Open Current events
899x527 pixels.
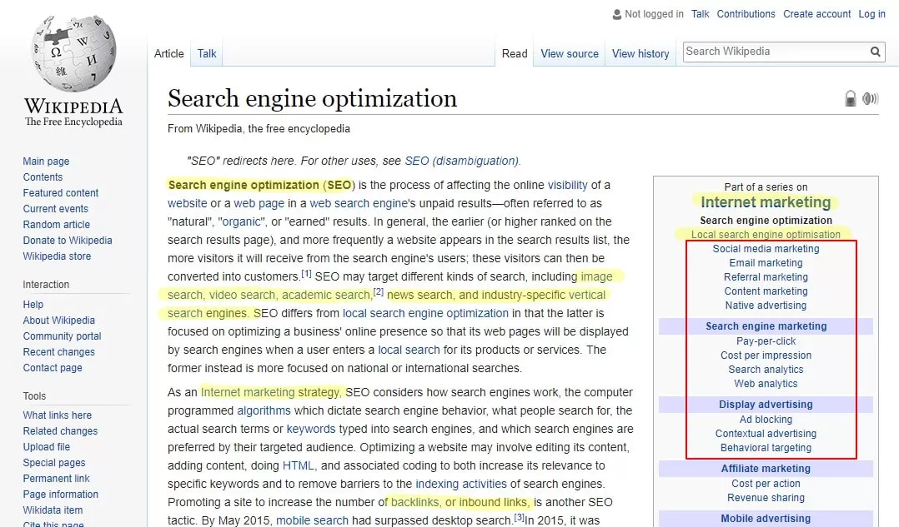tap(56, 209)
